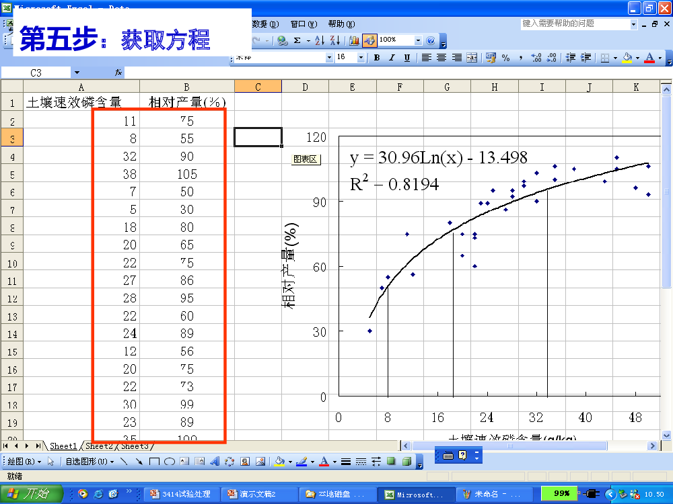Click the vertical scrollbar down arrow
The height and width of the screenshot is (504, 673).
point(666,435)
